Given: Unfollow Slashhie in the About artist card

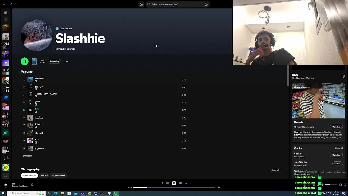Looking at the screenshot, I should point(336,127).
